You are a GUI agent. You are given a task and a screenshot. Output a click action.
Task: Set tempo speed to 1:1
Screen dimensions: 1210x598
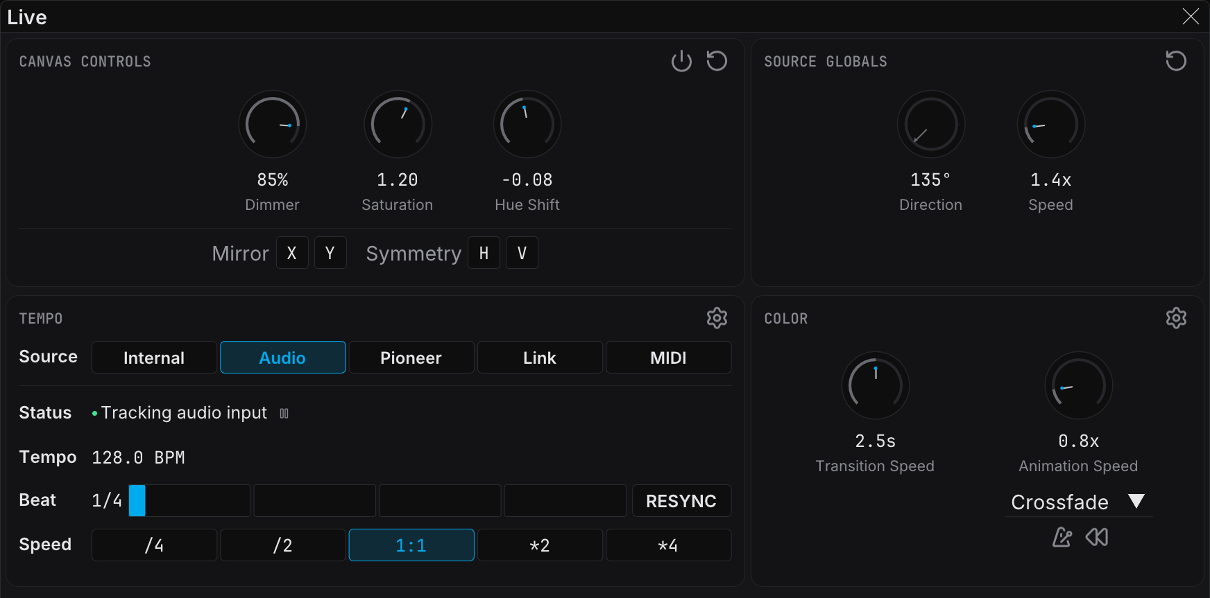[x=411, y=545]
